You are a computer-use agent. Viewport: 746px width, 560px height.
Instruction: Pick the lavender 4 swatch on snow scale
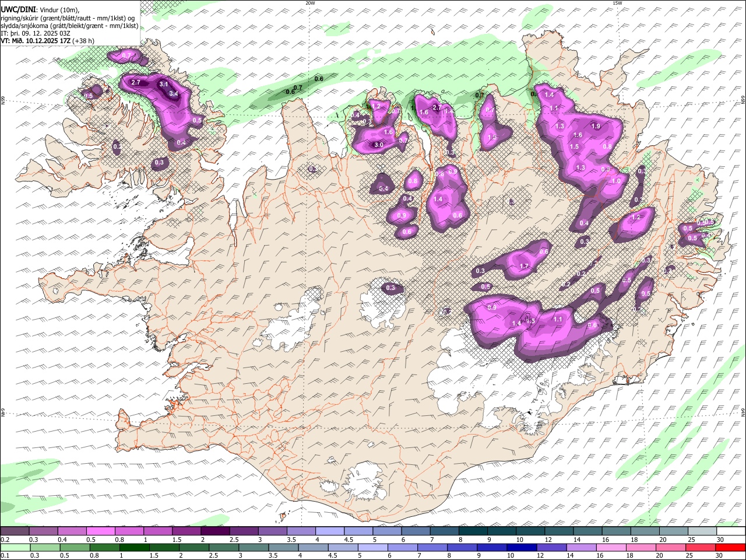coord(329,531)
